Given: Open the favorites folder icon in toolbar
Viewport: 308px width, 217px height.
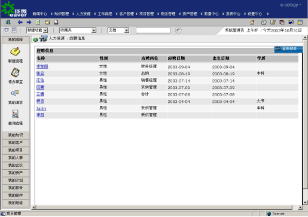Looking at the screenshot, I should click(x=47, y=22).
